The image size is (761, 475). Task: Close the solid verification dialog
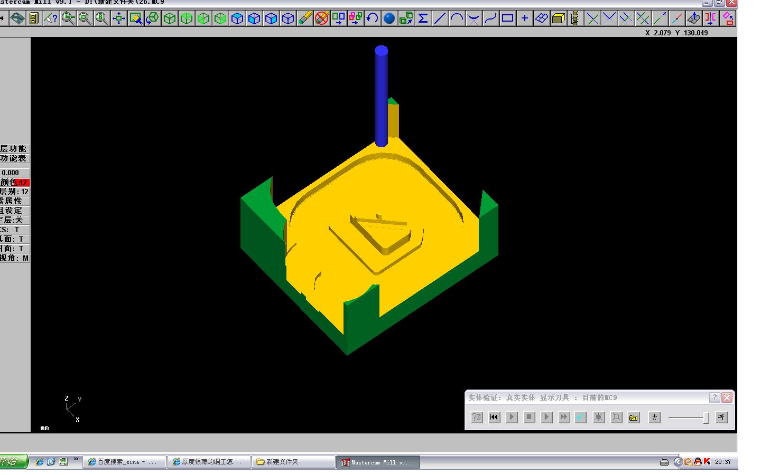[727, 397]
